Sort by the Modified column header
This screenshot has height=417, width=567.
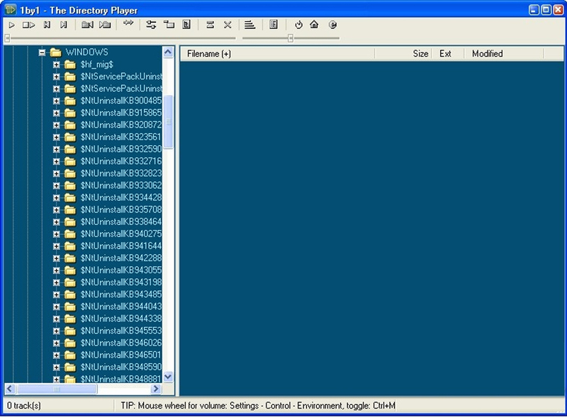(504, 54)
